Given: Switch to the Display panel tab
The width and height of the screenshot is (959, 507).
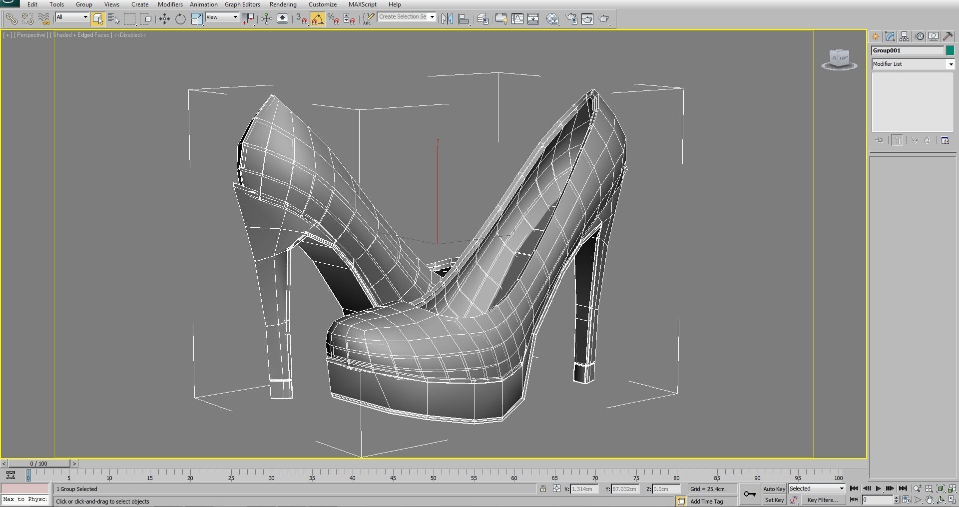Looking at the screenshot, I should click(x=934, y=36).
